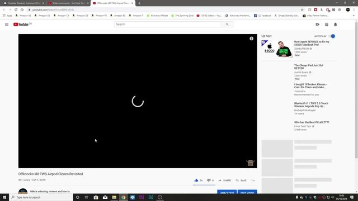Open 'Who has the Best PC at LTT' video

tap(312, 122)
